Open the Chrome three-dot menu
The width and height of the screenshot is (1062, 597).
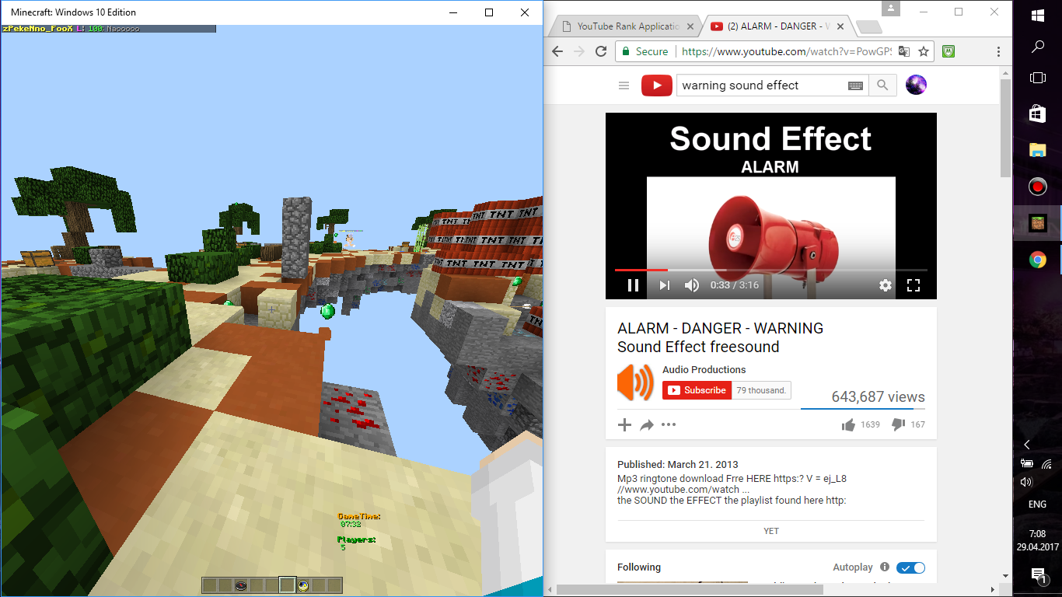(x=999, y=51)
